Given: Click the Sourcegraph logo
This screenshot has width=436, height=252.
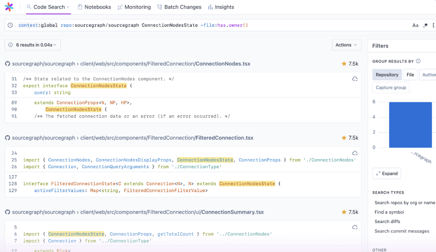Looking at the screenshot, I should [x=9, y=7].
